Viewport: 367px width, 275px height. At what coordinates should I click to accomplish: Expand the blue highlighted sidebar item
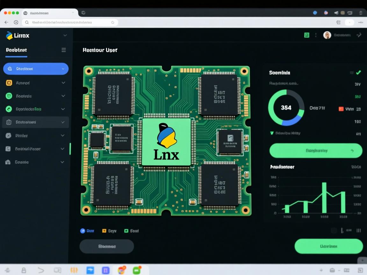point(63,68)
